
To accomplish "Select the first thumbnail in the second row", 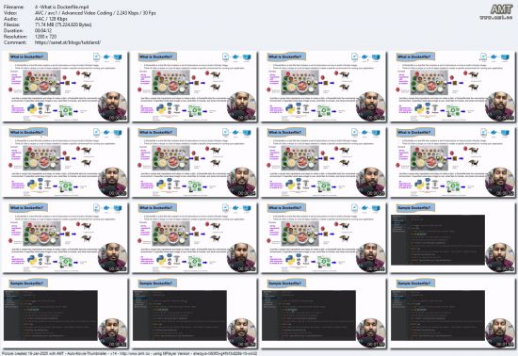I will [x=65, y=162].
